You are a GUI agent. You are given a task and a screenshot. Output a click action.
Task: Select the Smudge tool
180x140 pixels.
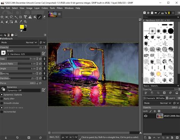coord(7,22)
